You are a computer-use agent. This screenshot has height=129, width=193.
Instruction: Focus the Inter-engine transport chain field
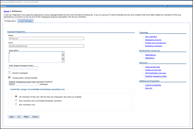[24, 68]
